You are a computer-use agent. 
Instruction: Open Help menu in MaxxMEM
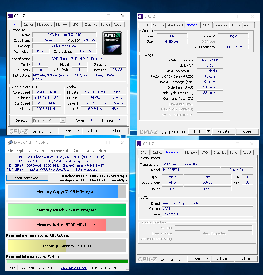pyautogui.click(x=102, y=151)
